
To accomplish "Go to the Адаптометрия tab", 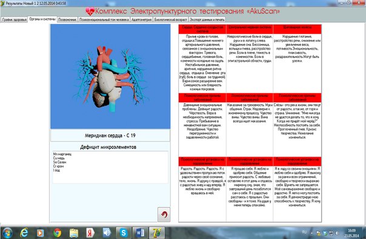I will tap(141, 19).
